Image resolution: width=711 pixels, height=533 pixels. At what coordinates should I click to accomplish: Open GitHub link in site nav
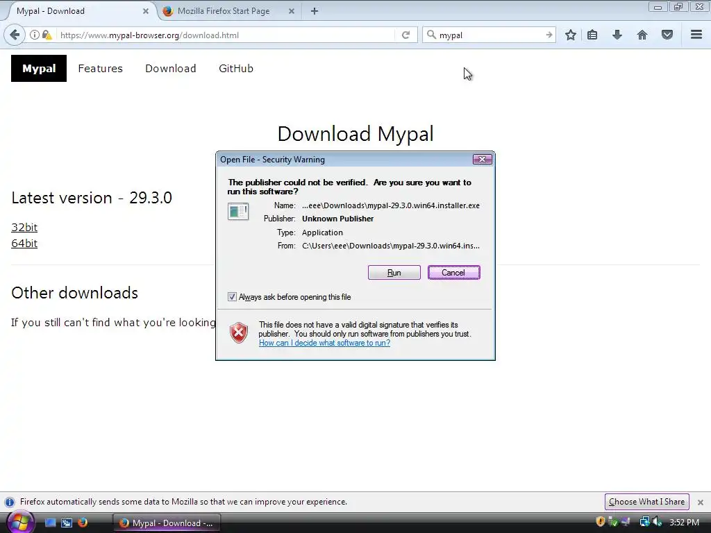(236, 69)
